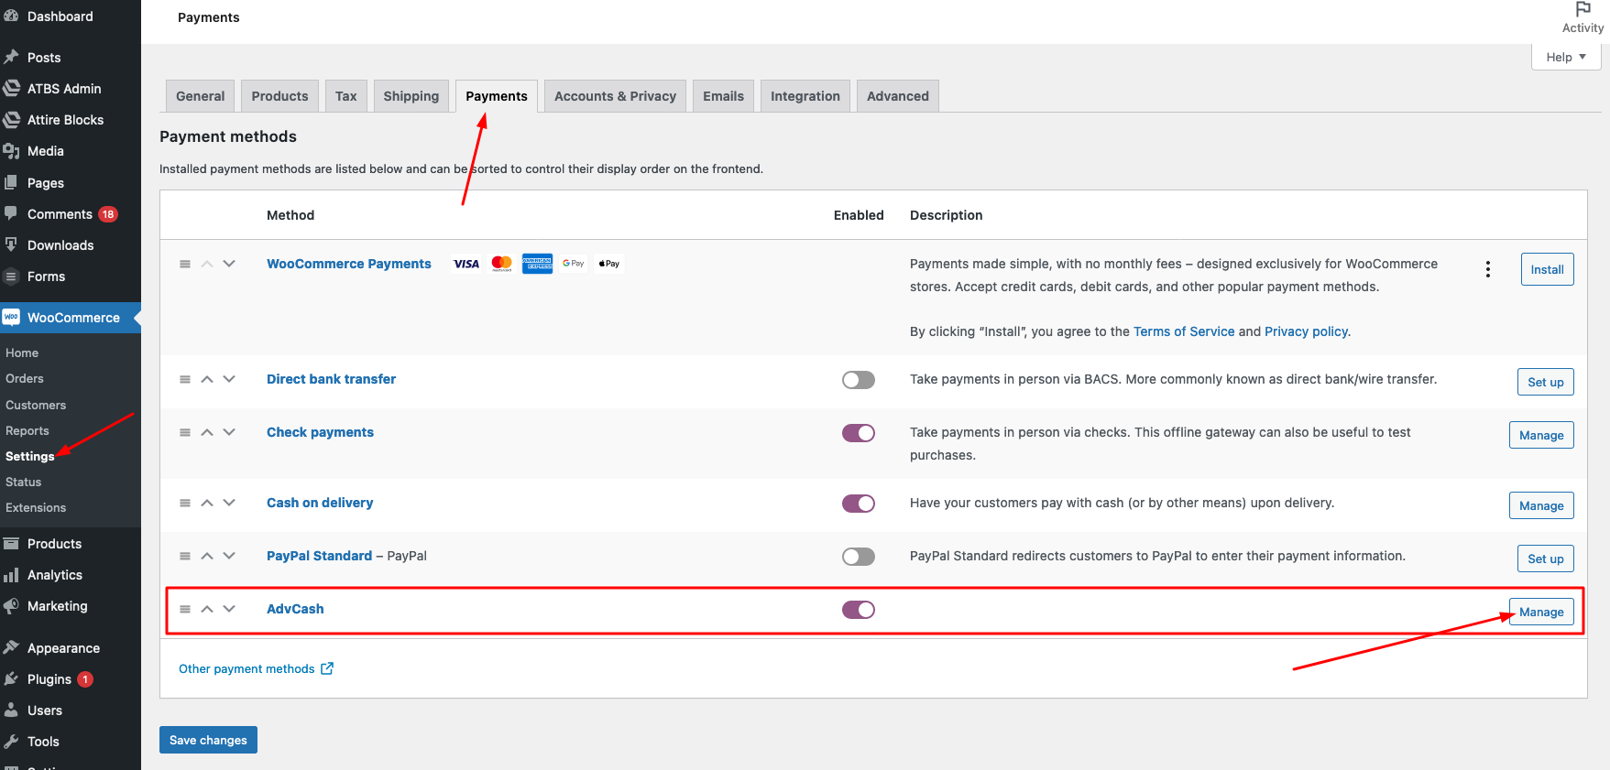Screen dimensions: 1610x770
Task: Click the Attire Blocks icon
Action: point(11,120)
